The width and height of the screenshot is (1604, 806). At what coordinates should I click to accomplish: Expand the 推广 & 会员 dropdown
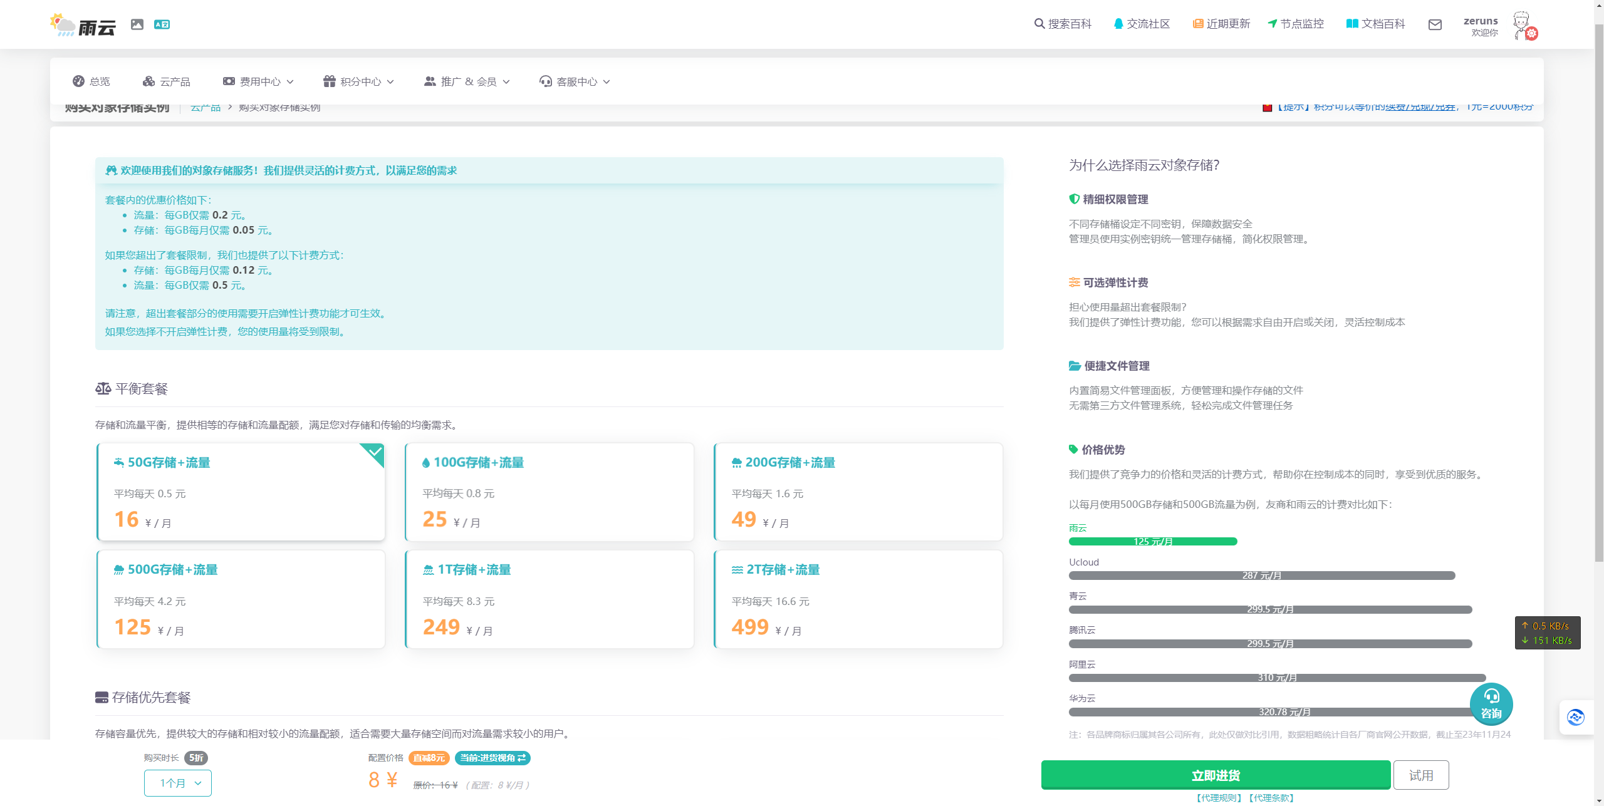click(467, 81)
